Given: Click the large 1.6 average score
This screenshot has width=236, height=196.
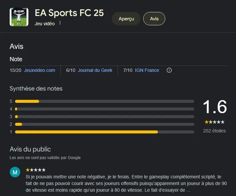Looking at the screenshot, I should coord(215,107).
